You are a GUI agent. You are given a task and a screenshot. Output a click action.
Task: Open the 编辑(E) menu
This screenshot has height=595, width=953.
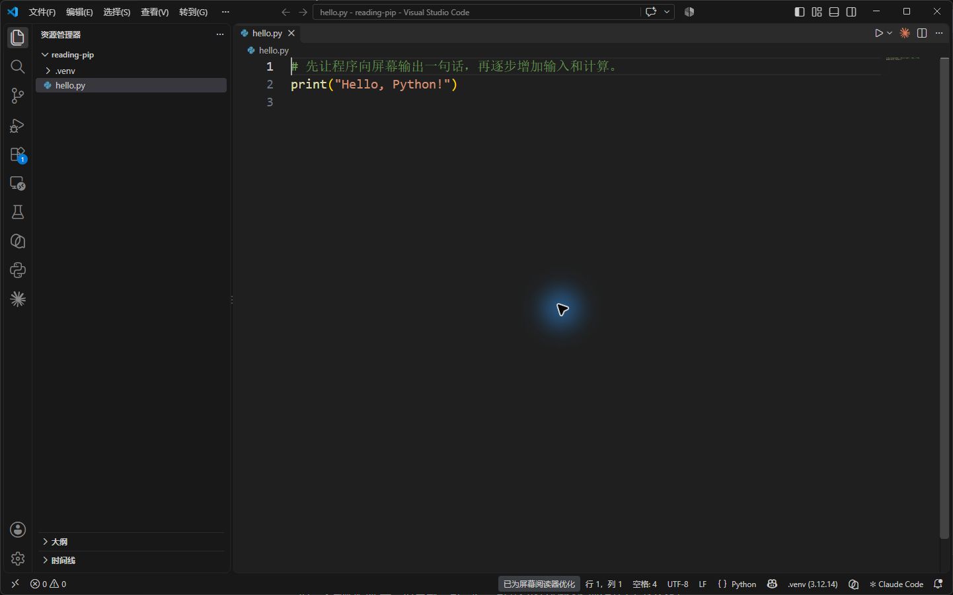tap(79, 12)
